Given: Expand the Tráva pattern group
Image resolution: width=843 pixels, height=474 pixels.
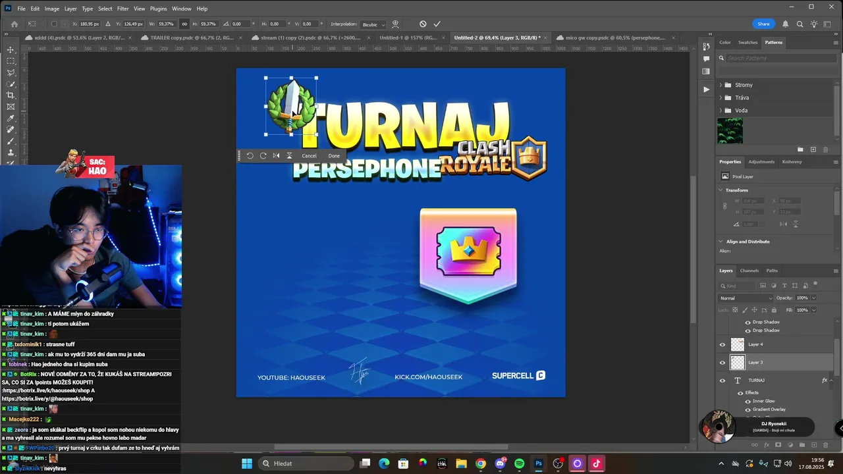Looking at the screenshot, I should click(721, 97).
